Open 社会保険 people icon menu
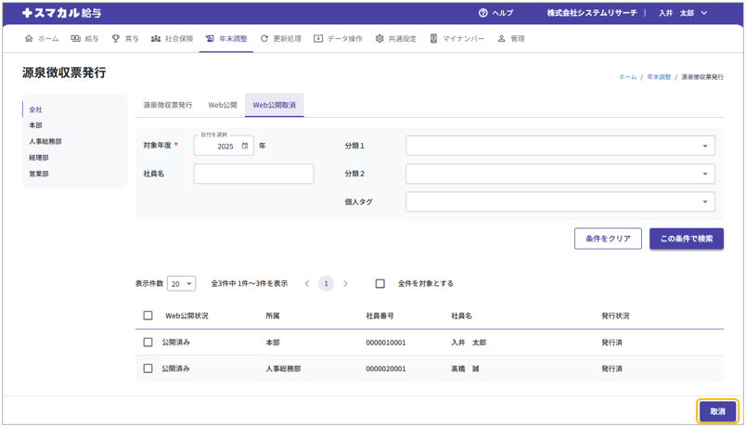The width and height of the screenshot is (746, 427). pyautogui.click(x=156, y=39)
